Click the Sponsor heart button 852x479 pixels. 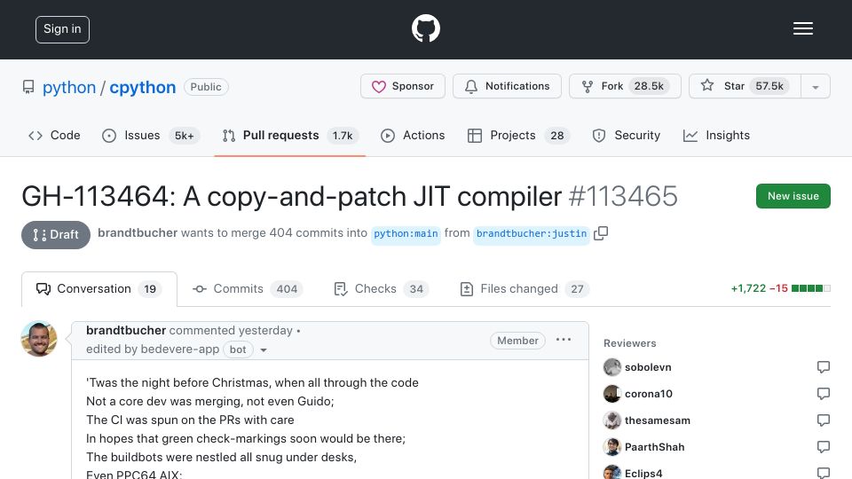click(403, 86)
